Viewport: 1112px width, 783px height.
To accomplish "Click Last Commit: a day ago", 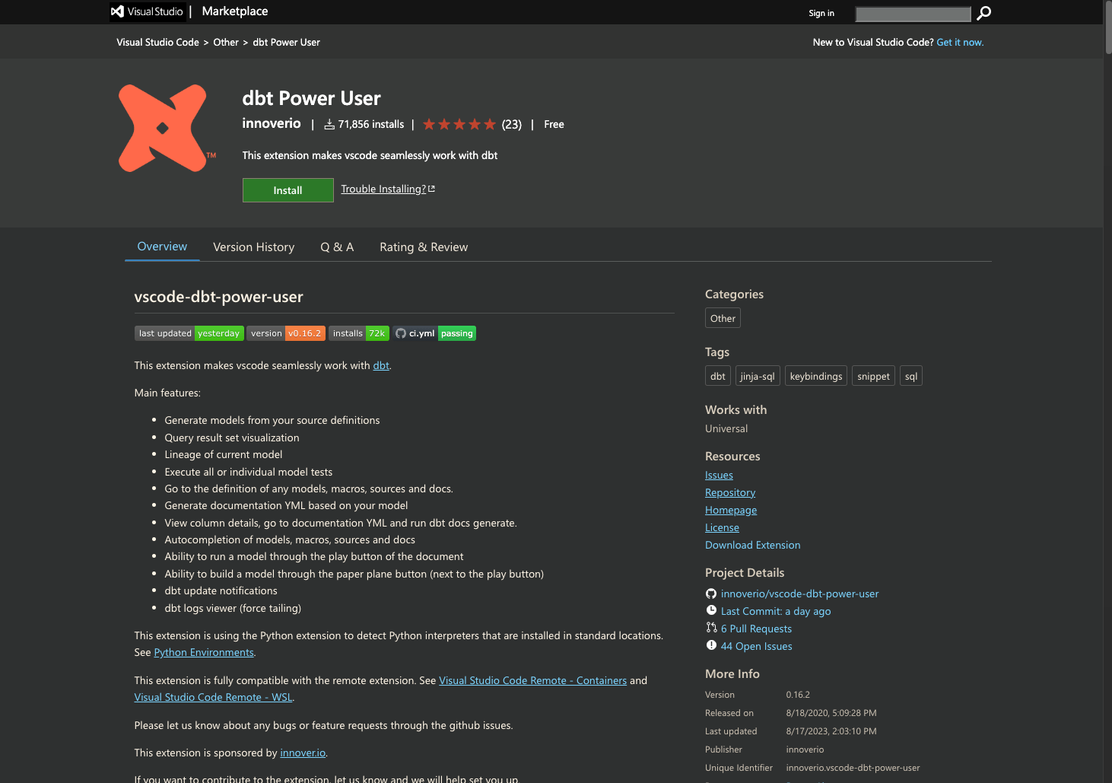I will click(776, 611).
